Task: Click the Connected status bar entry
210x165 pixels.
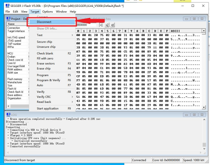Action: tap(141, 160)
